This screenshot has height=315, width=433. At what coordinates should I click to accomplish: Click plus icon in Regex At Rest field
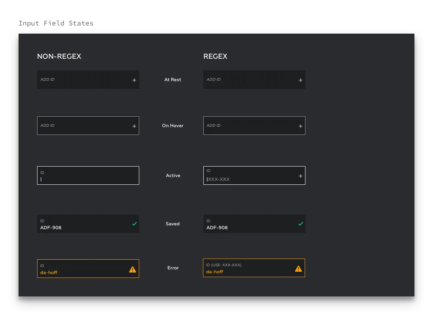pos(300,80)
